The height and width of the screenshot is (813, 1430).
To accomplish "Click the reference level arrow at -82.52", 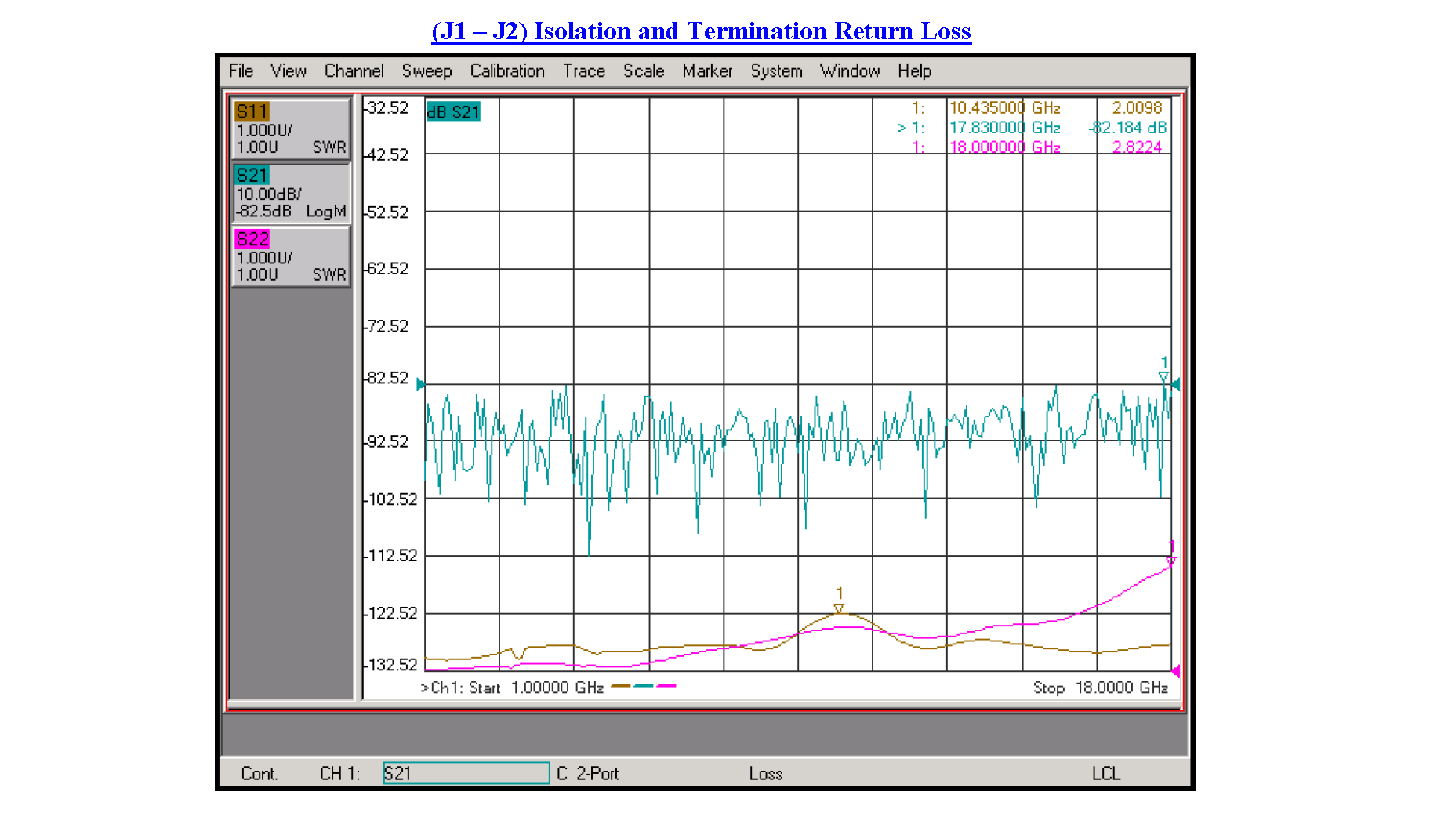I will 421,383.
